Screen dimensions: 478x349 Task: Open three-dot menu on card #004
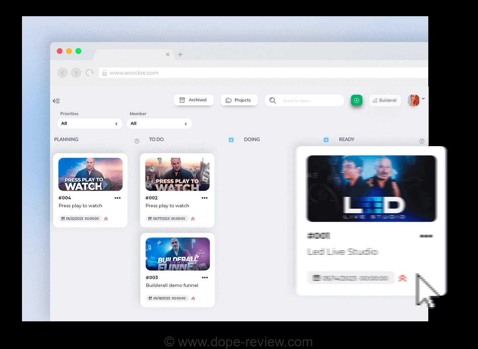click(117, 198)
